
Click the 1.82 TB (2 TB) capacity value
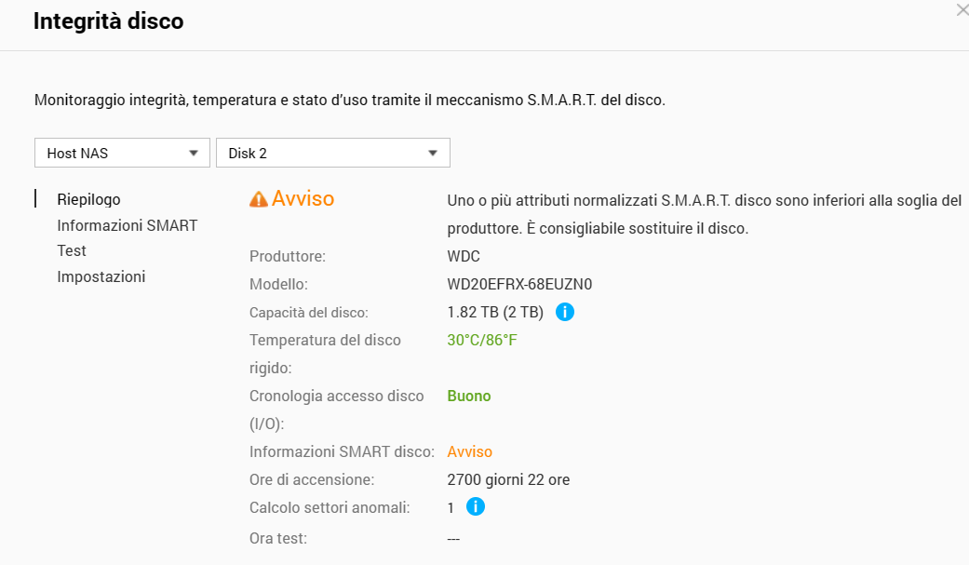[x=495, y=312]
